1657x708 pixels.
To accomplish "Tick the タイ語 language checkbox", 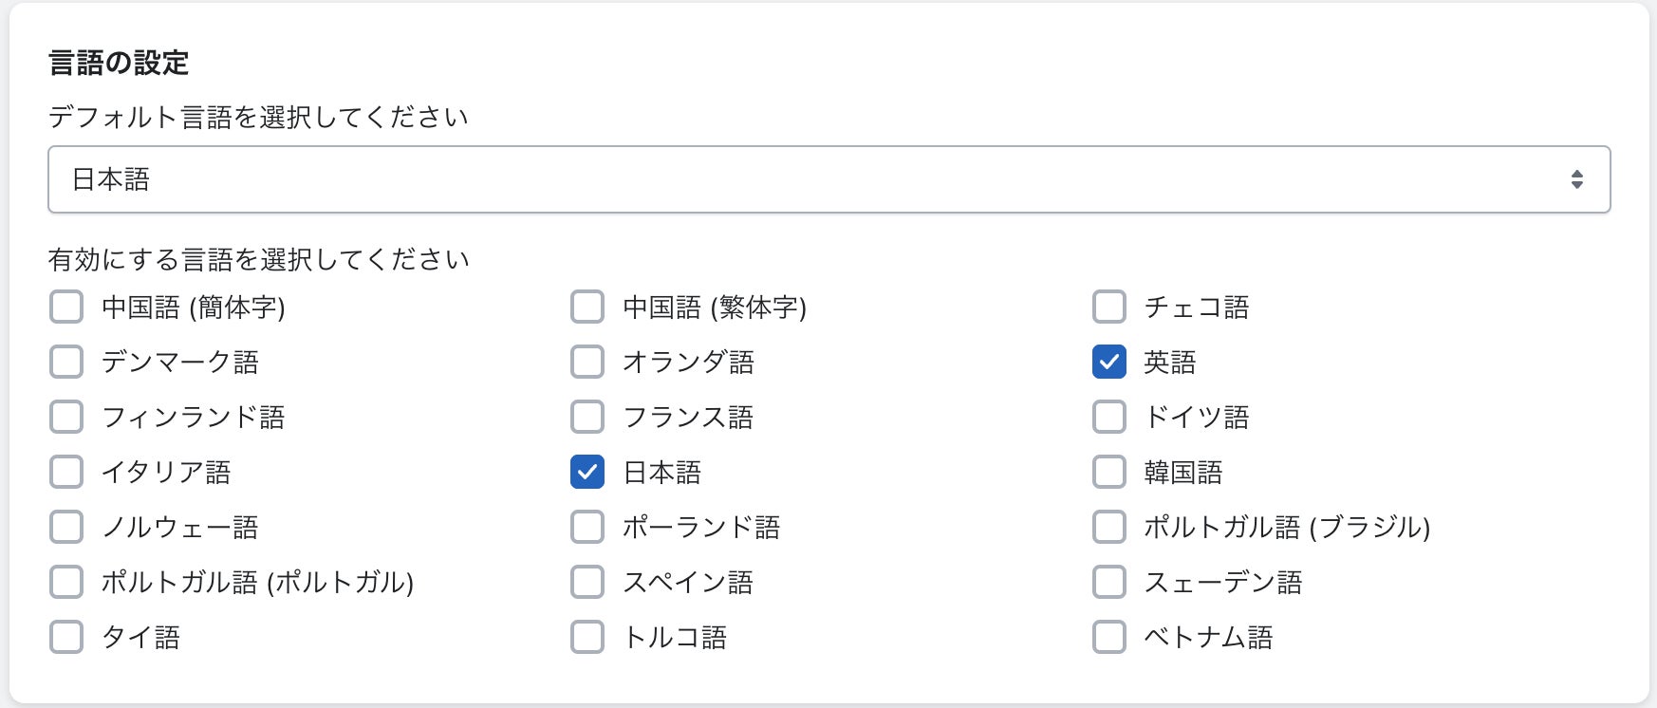I will click(x=66, y=637).
